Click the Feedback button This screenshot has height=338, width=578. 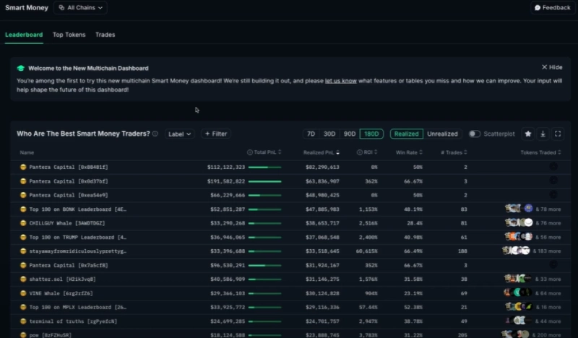click(x=552, y=8)
